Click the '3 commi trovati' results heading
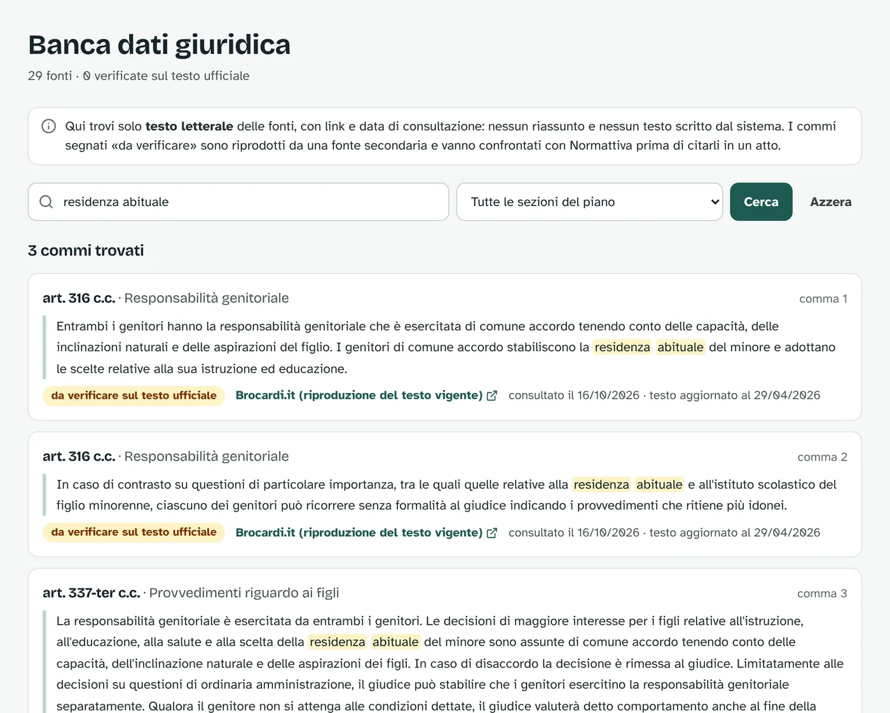 point(86,251)
